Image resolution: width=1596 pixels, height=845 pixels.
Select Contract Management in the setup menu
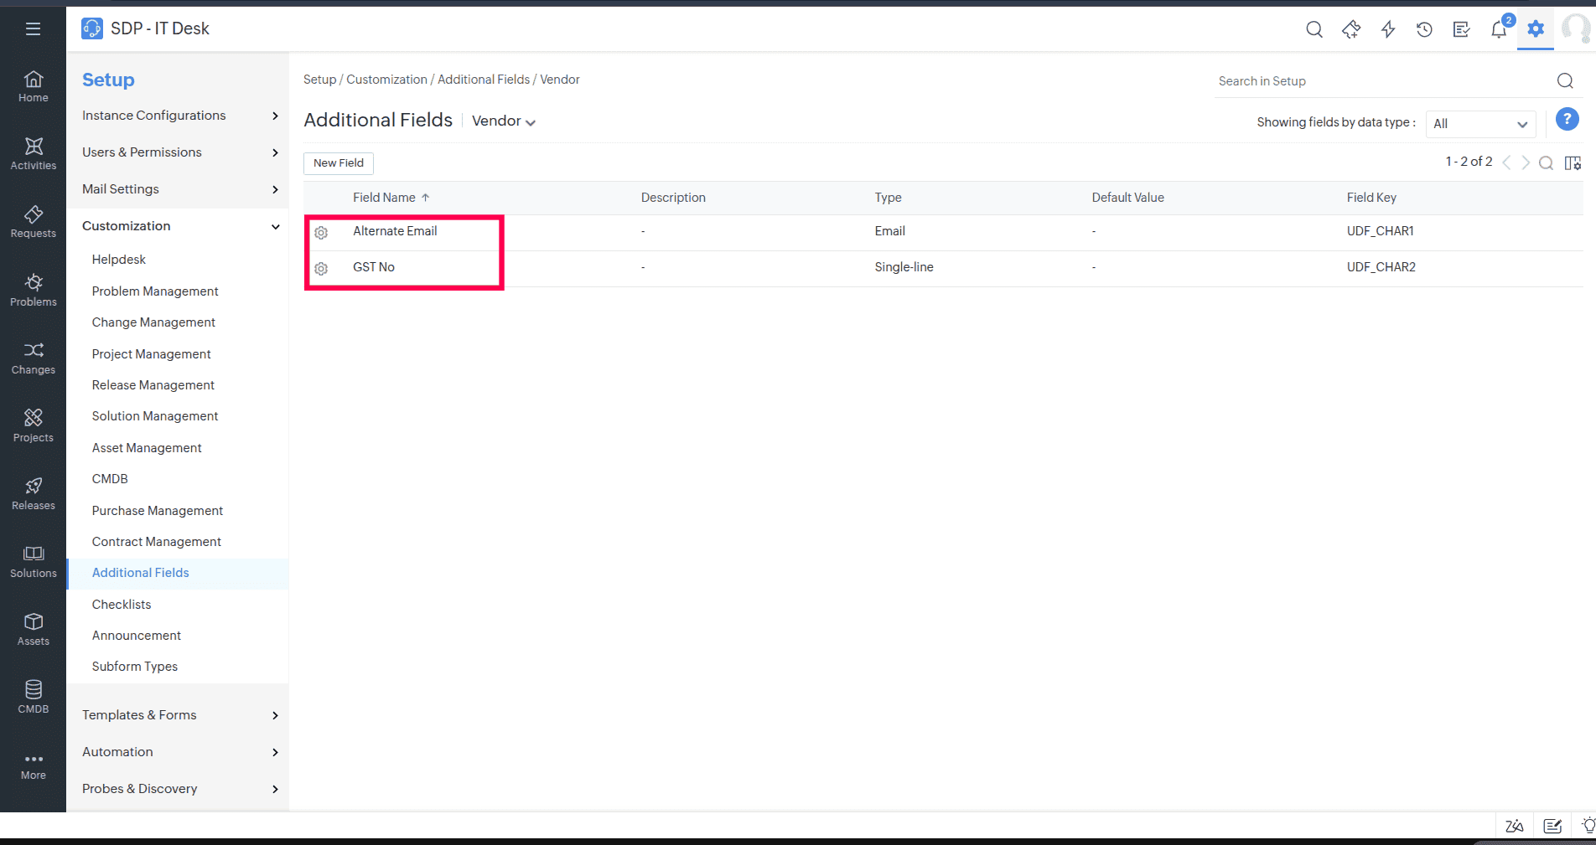(157, 542)
